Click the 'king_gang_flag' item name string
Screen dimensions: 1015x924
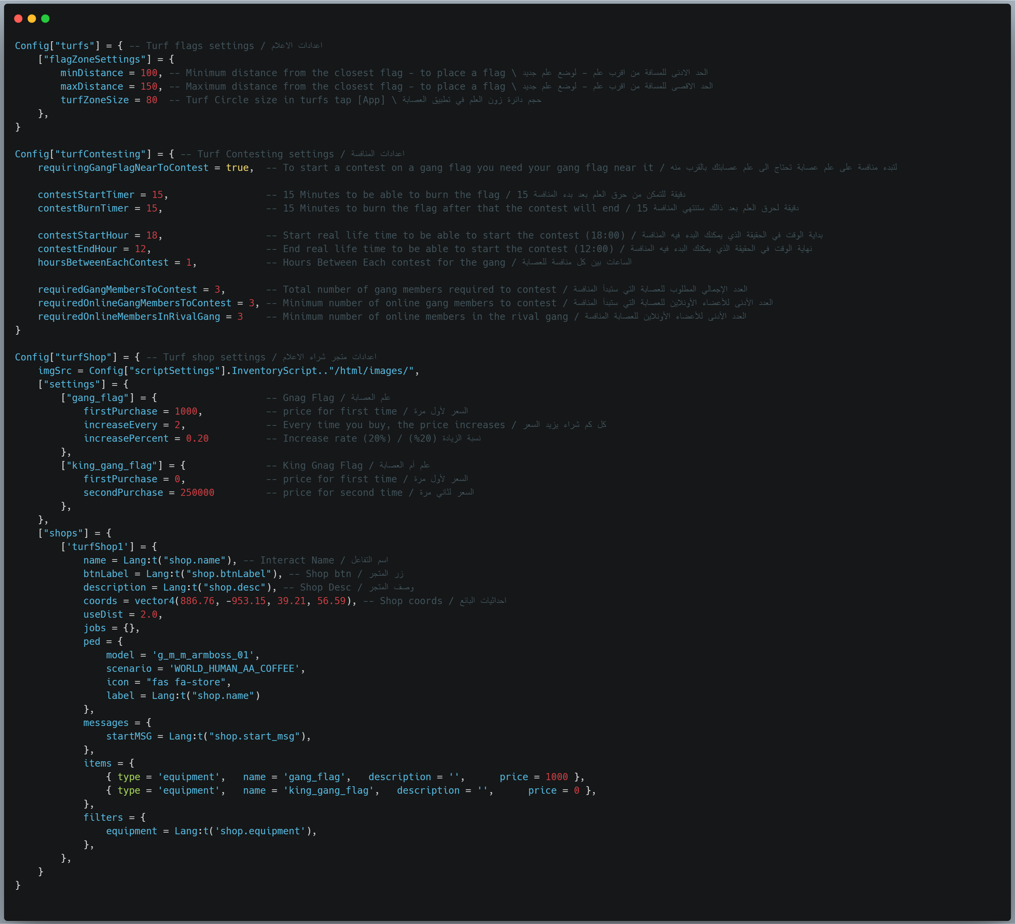(x=329, y=791)
